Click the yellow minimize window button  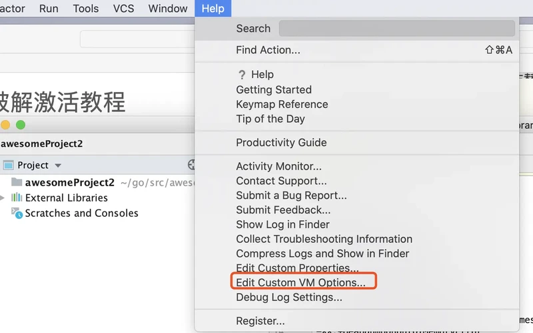(6, 125)
